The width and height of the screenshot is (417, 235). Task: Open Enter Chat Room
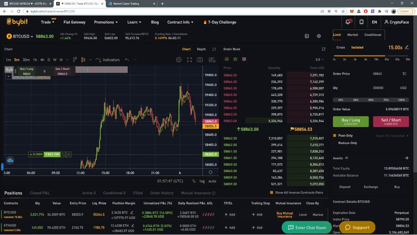point(307,227)
